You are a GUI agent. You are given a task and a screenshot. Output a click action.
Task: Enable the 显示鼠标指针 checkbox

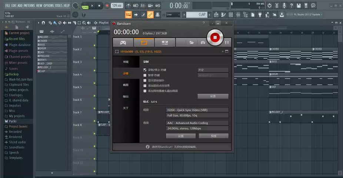pos(144,80)
